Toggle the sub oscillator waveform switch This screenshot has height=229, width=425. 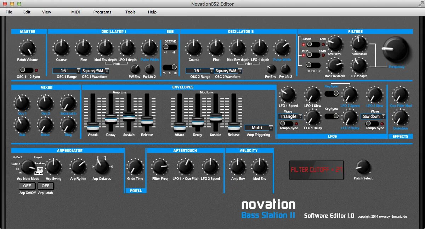point(170,67)
